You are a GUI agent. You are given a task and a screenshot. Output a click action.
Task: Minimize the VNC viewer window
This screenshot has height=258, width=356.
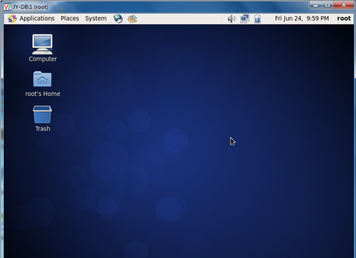316,5
